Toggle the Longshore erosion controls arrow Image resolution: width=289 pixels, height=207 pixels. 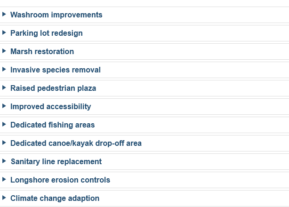point(4,180)
